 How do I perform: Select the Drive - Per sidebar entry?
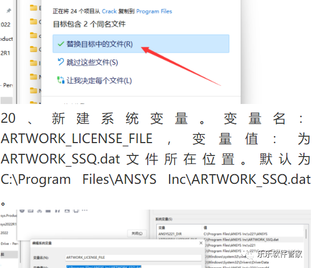tap(9, 243)
